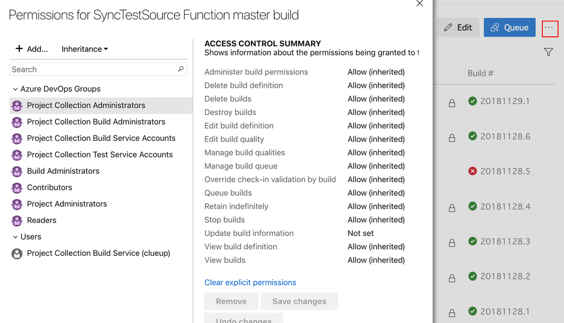Change View build definition permission value

(x=376, y=247)
